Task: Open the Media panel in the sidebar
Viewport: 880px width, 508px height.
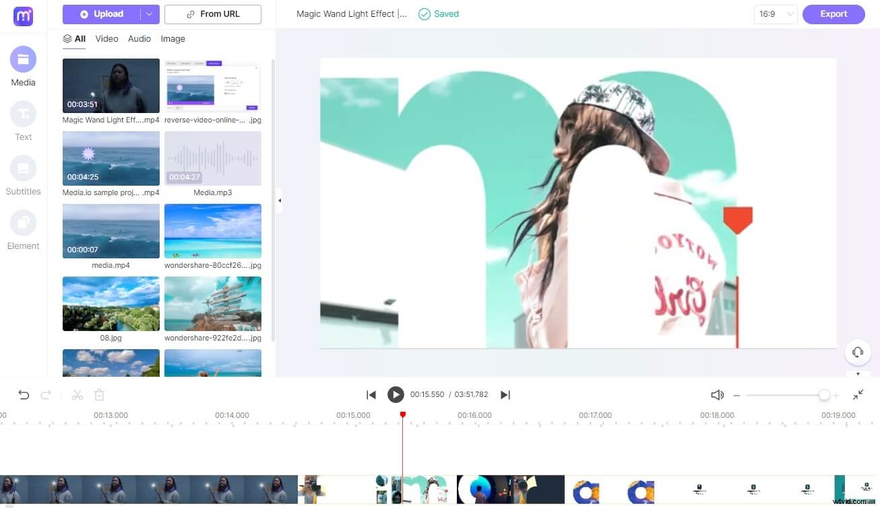Action: 22,65
